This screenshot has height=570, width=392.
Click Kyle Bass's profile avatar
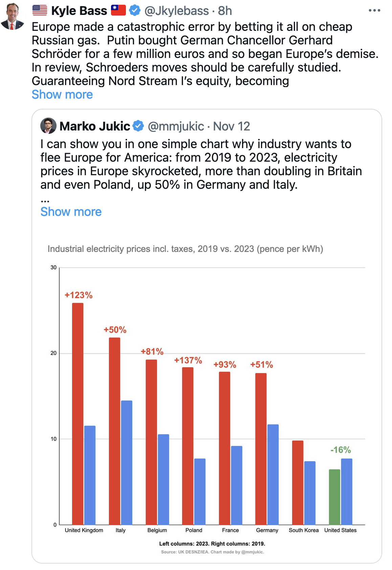[x=13, y=16]
